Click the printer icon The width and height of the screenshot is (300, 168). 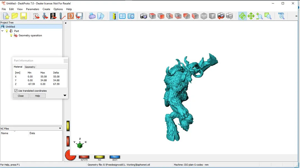click(x=92, y=16)
